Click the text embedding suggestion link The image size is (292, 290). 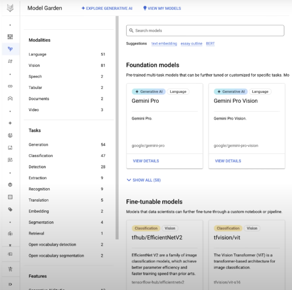click(x=164, y=44)
